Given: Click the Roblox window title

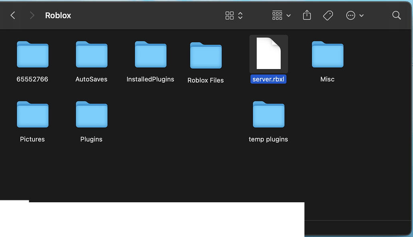Looking at the screenshot, I should [58, 16].
